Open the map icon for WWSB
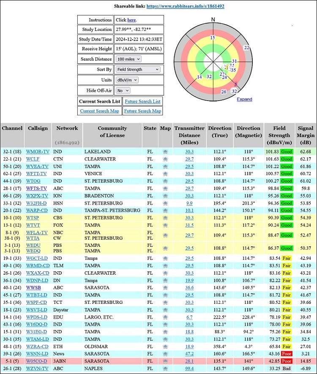The width and height of the screenshot is (317, 374). [x=165, y=288]
